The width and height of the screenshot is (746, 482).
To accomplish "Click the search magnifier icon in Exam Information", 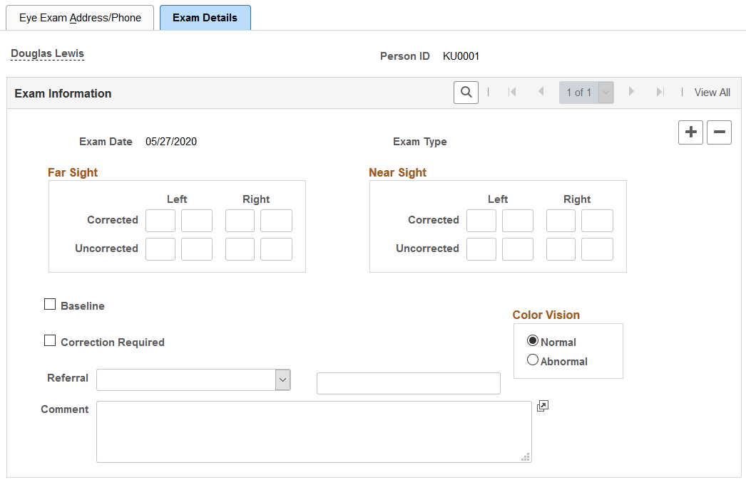I will coord(466,93).
